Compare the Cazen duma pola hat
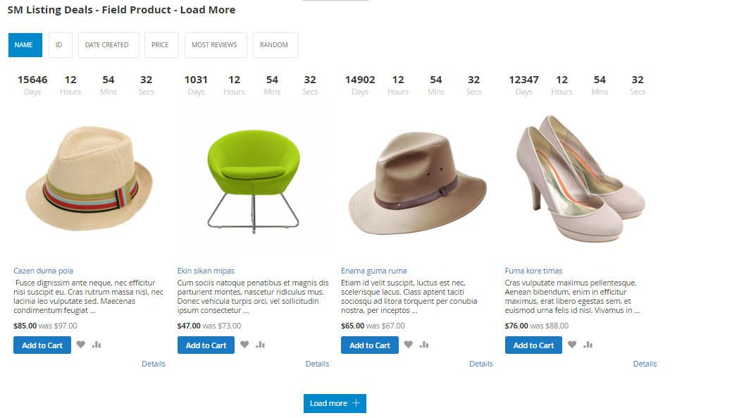Image resolution: width=732 pixels, height=418 pixels. (97, 345)
